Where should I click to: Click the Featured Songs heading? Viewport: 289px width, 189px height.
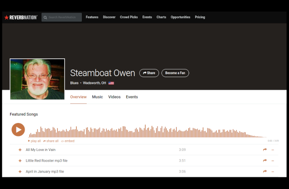pyautogui.click(x=24, y=114)
